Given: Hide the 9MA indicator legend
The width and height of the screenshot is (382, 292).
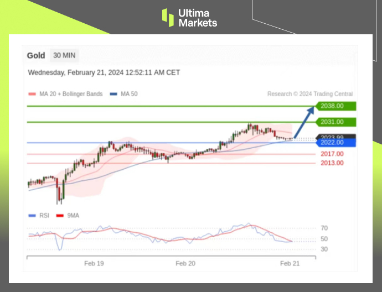Looking at the screenshot, I should 69,215.
